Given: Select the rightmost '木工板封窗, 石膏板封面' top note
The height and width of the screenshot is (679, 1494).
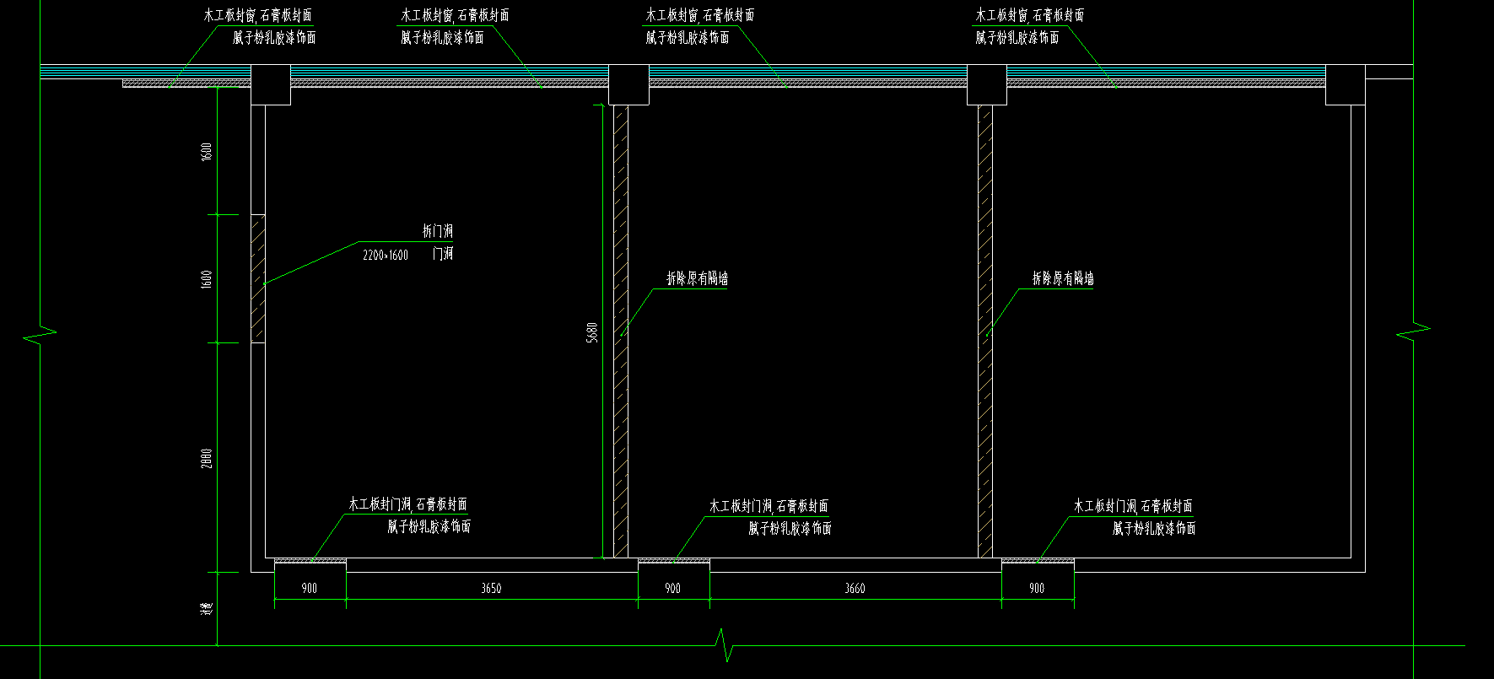Looking at the screenshot, I should pos(1030,15).
